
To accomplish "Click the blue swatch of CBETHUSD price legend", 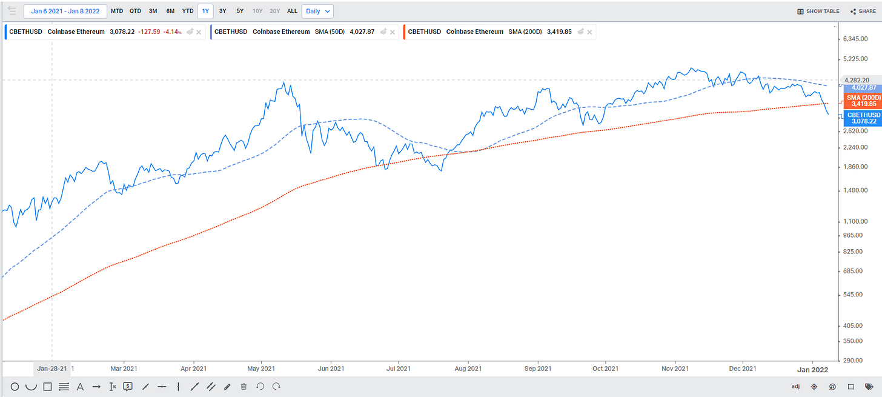I will 5,32.
